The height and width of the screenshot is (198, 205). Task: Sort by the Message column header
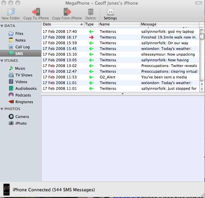coord(170,24)
